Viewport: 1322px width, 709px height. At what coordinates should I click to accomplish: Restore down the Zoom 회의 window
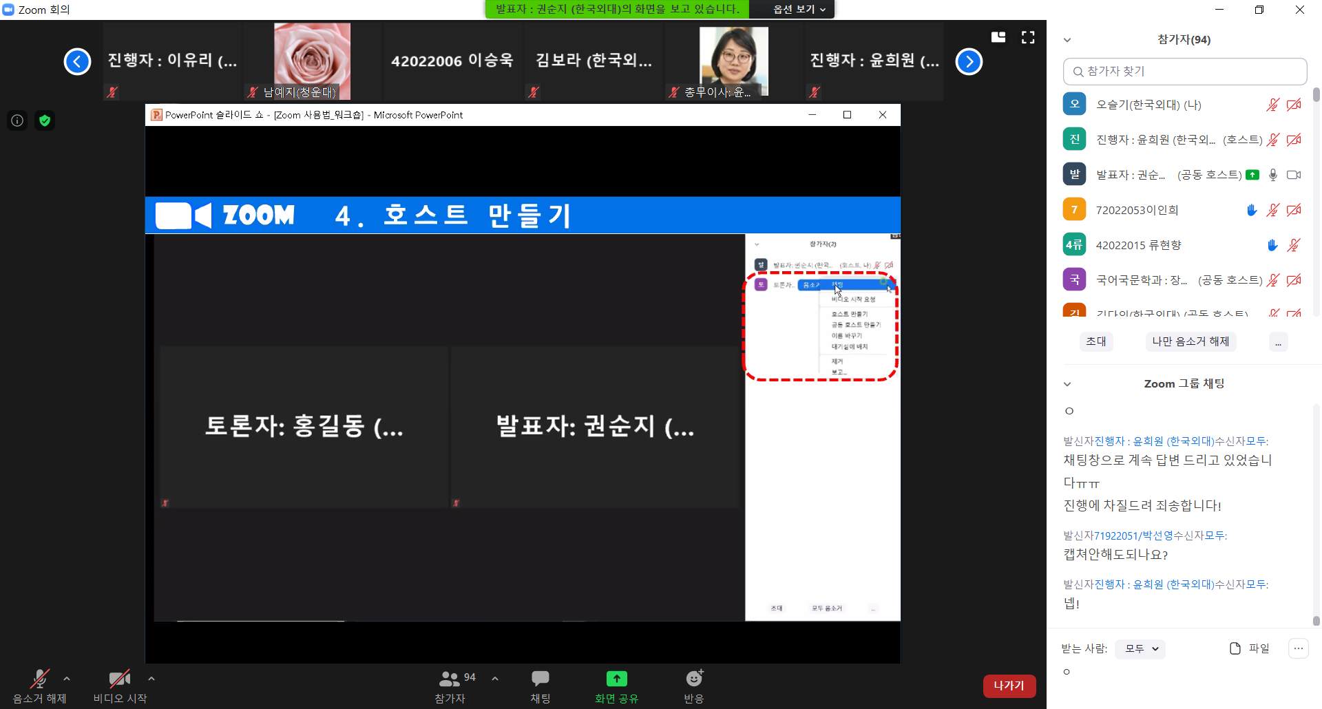[1259, 10]
